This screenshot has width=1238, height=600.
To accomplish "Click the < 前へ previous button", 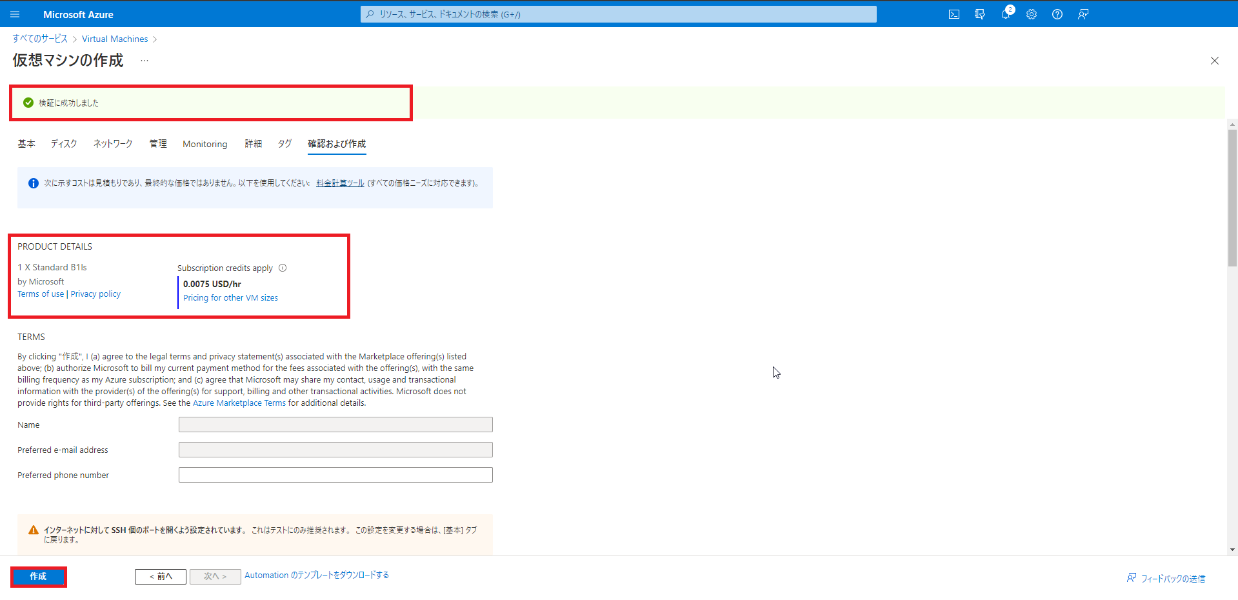I will click(161, 577).
